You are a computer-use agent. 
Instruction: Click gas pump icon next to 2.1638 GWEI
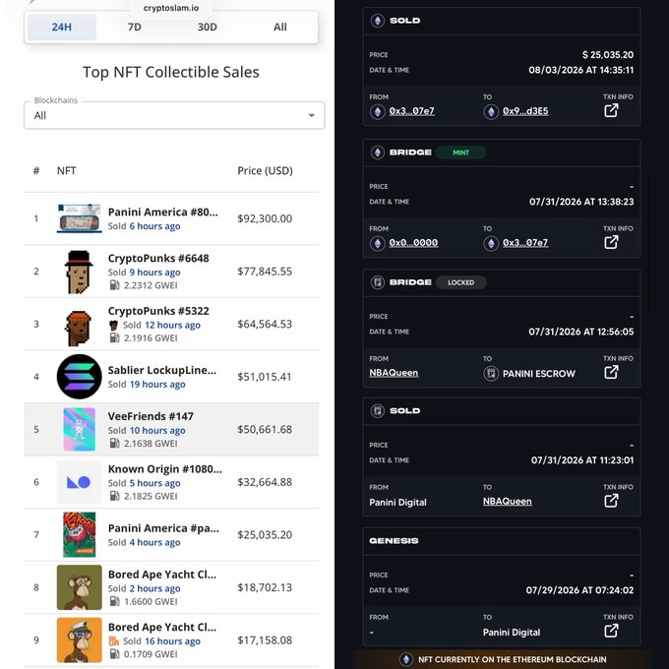pyautogui.click(x=114, y=444)
